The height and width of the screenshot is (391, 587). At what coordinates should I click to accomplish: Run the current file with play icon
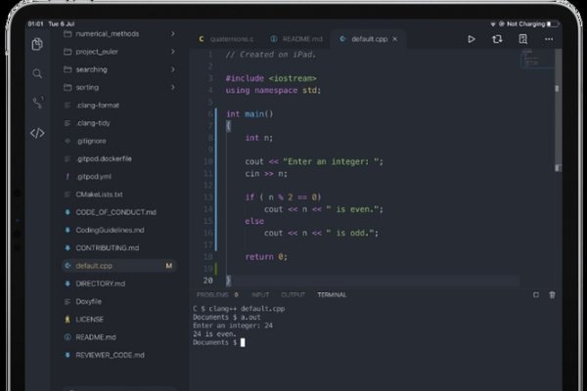tap(471, 39)
